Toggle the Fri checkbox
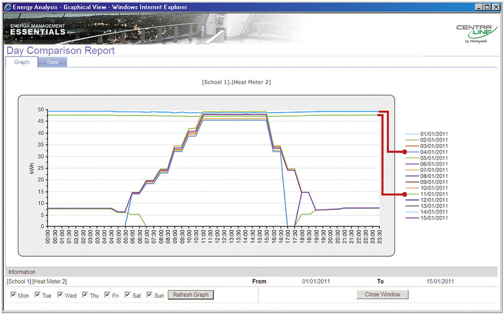 [108, 295]
